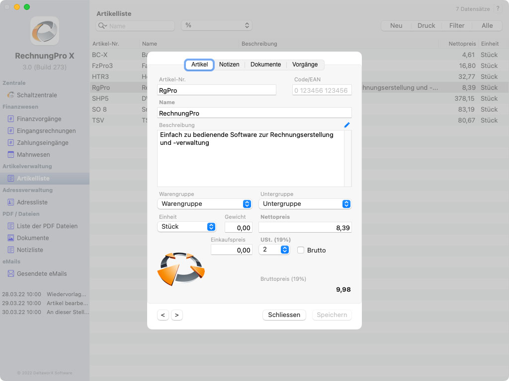The image size is (509, 381).
Task: Click the Dokumente image icon in the sidebar
Action: pos(10,238)
